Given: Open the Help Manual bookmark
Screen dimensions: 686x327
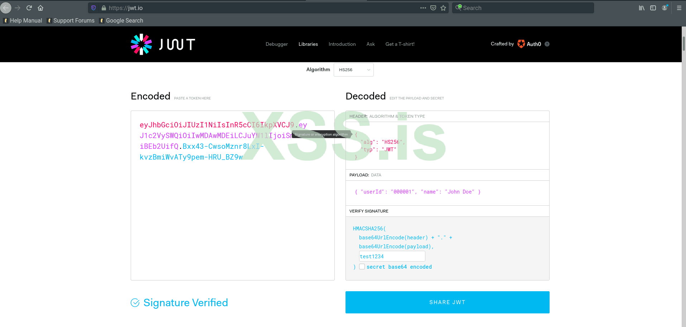Looking at the screenshot, I should point(23,21).
